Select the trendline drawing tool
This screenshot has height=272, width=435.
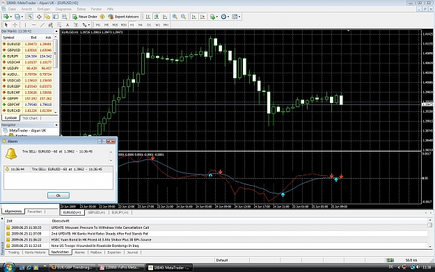(42, 25)
